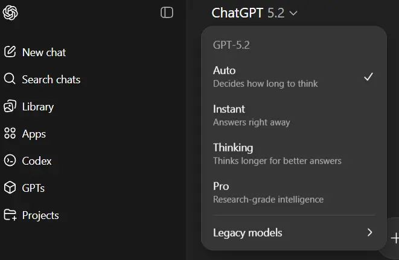Select Pro research-grade intelligence mode
Screen dimensions: 399x260
tap(294, 192)
